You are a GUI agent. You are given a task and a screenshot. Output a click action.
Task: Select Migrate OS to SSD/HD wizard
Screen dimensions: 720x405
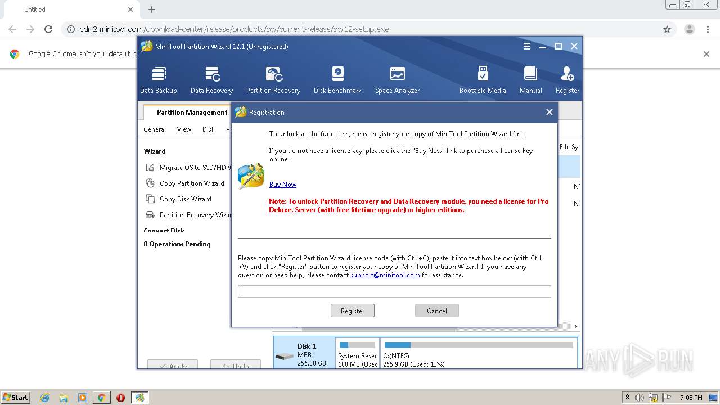click(x=189, y=167)
